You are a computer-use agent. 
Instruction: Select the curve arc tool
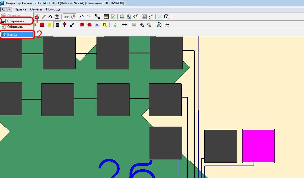point(151,17)
